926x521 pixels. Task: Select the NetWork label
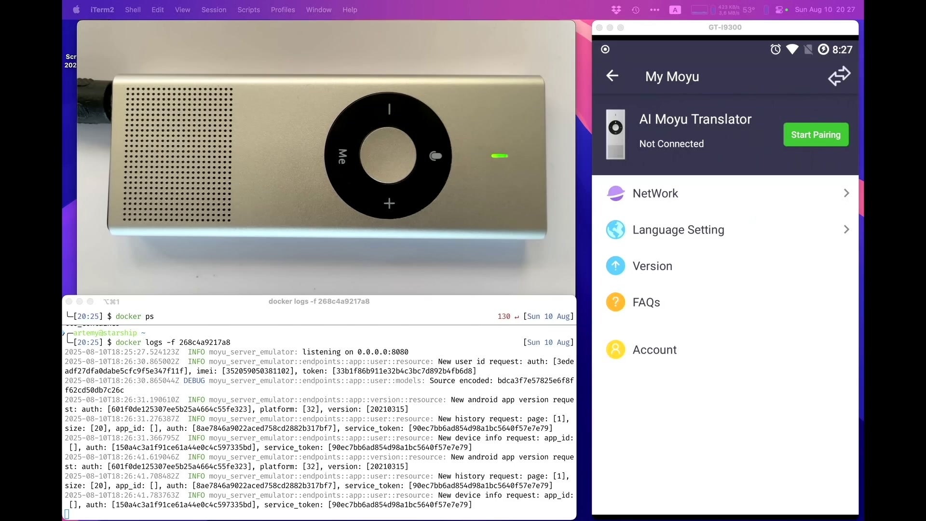point(655,193)
